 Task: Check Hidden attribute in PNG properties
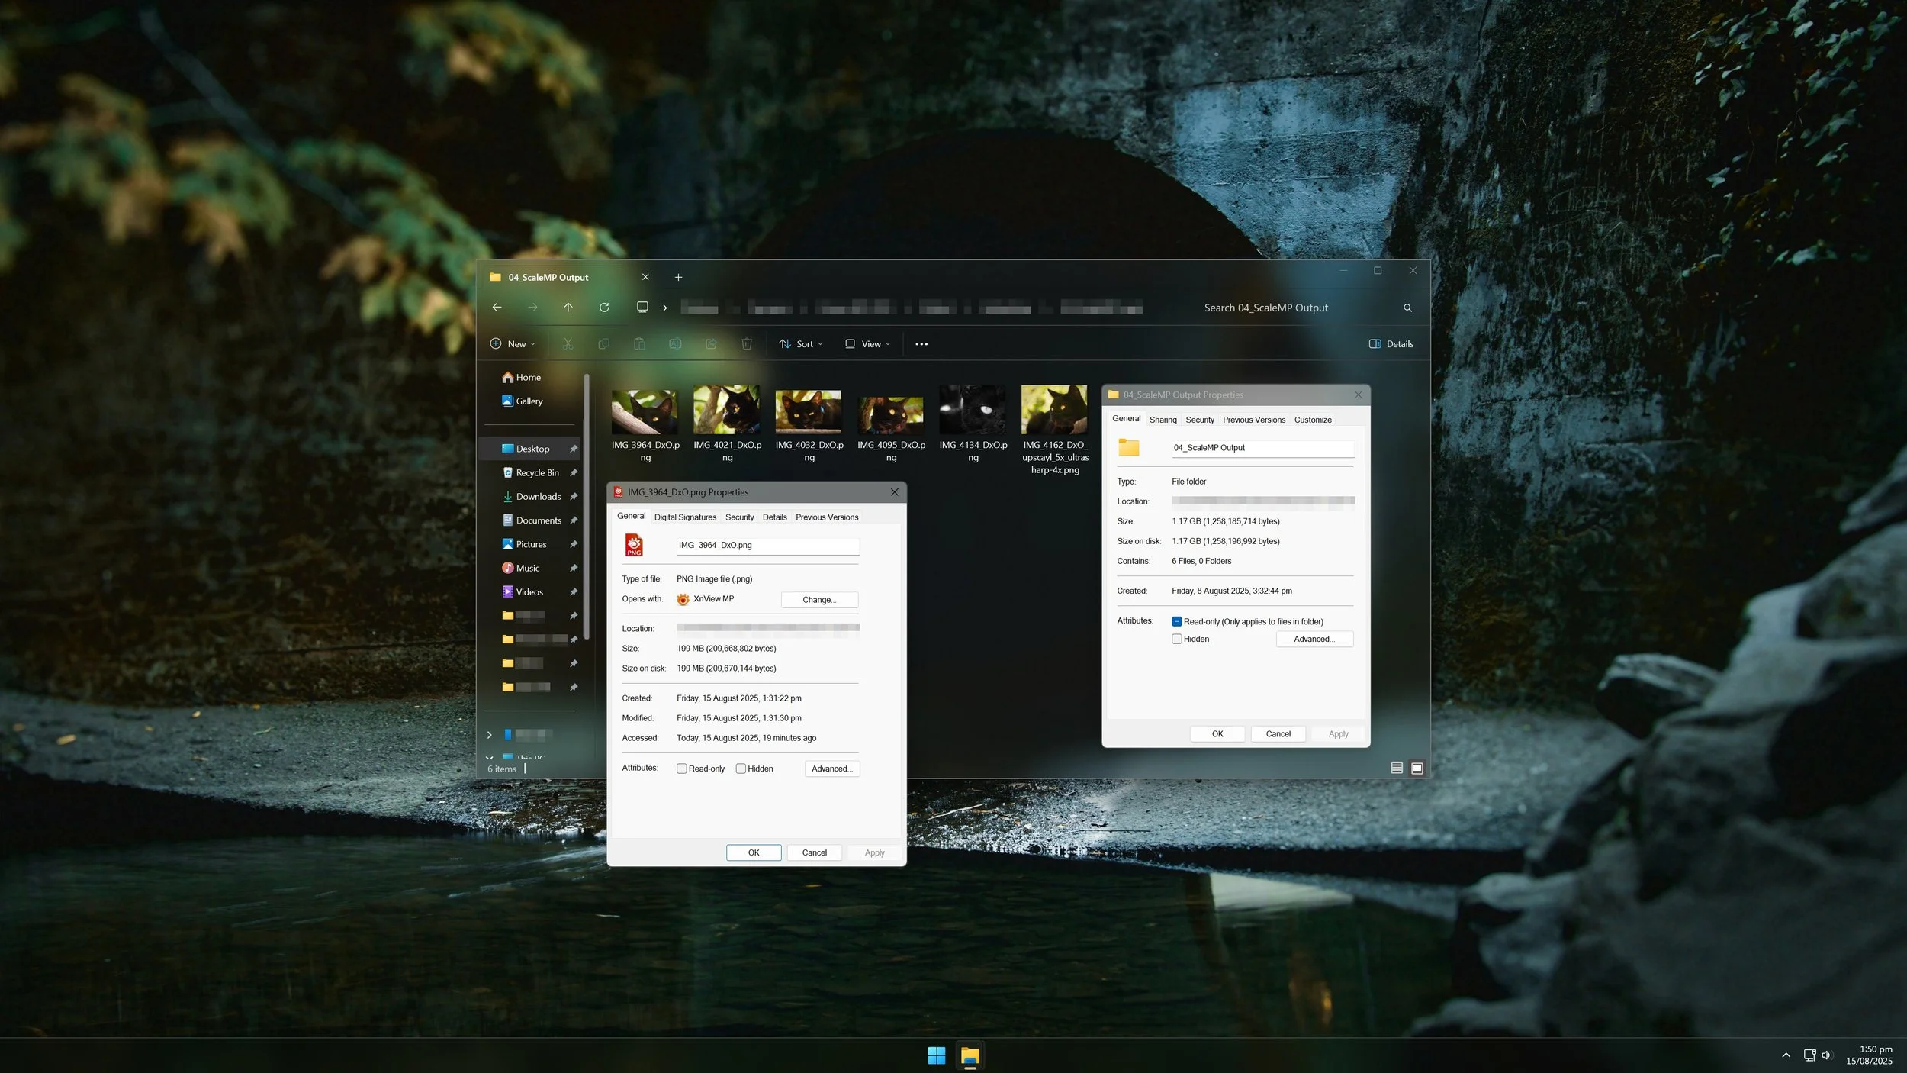pos(741,769)
